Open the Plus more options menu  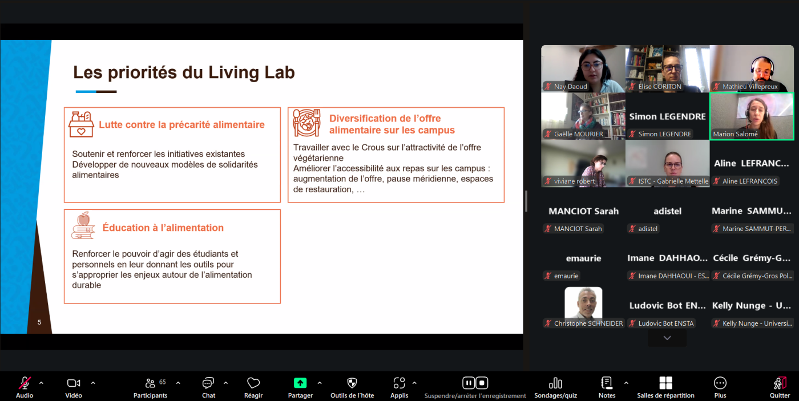[x=720, y=383]
